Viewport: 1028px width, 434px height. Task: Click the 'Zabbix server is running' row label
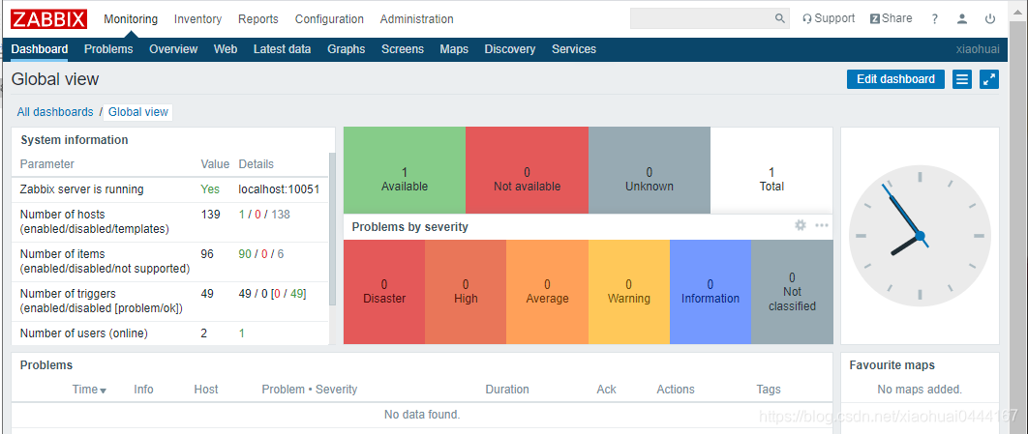pyautogui.click(x=82, y=189)
